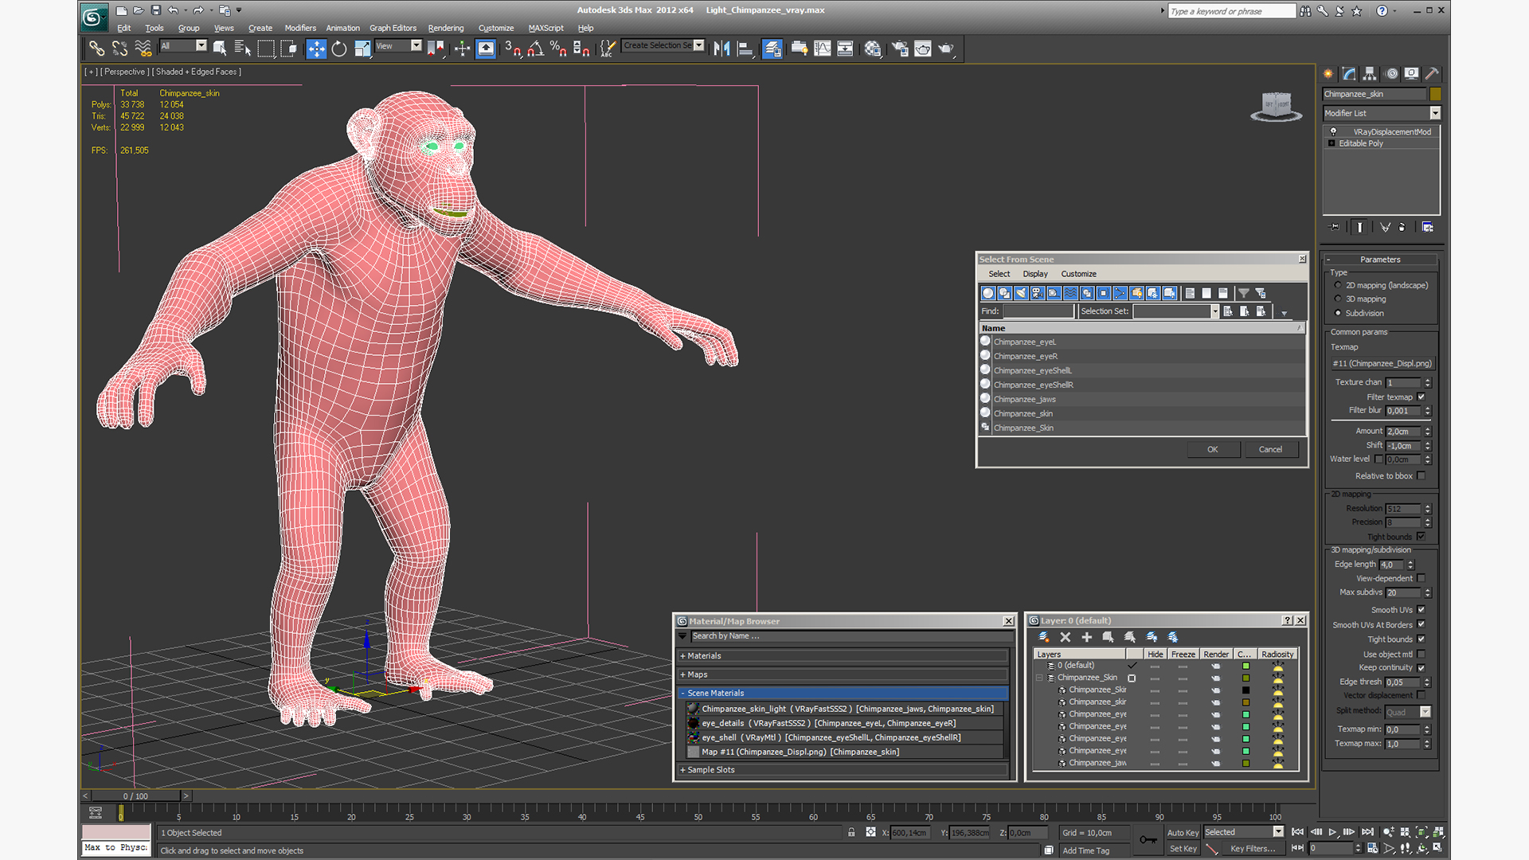The image size is (1529, 860).
Task: Click the Select and Link tool
Action: 96,49
